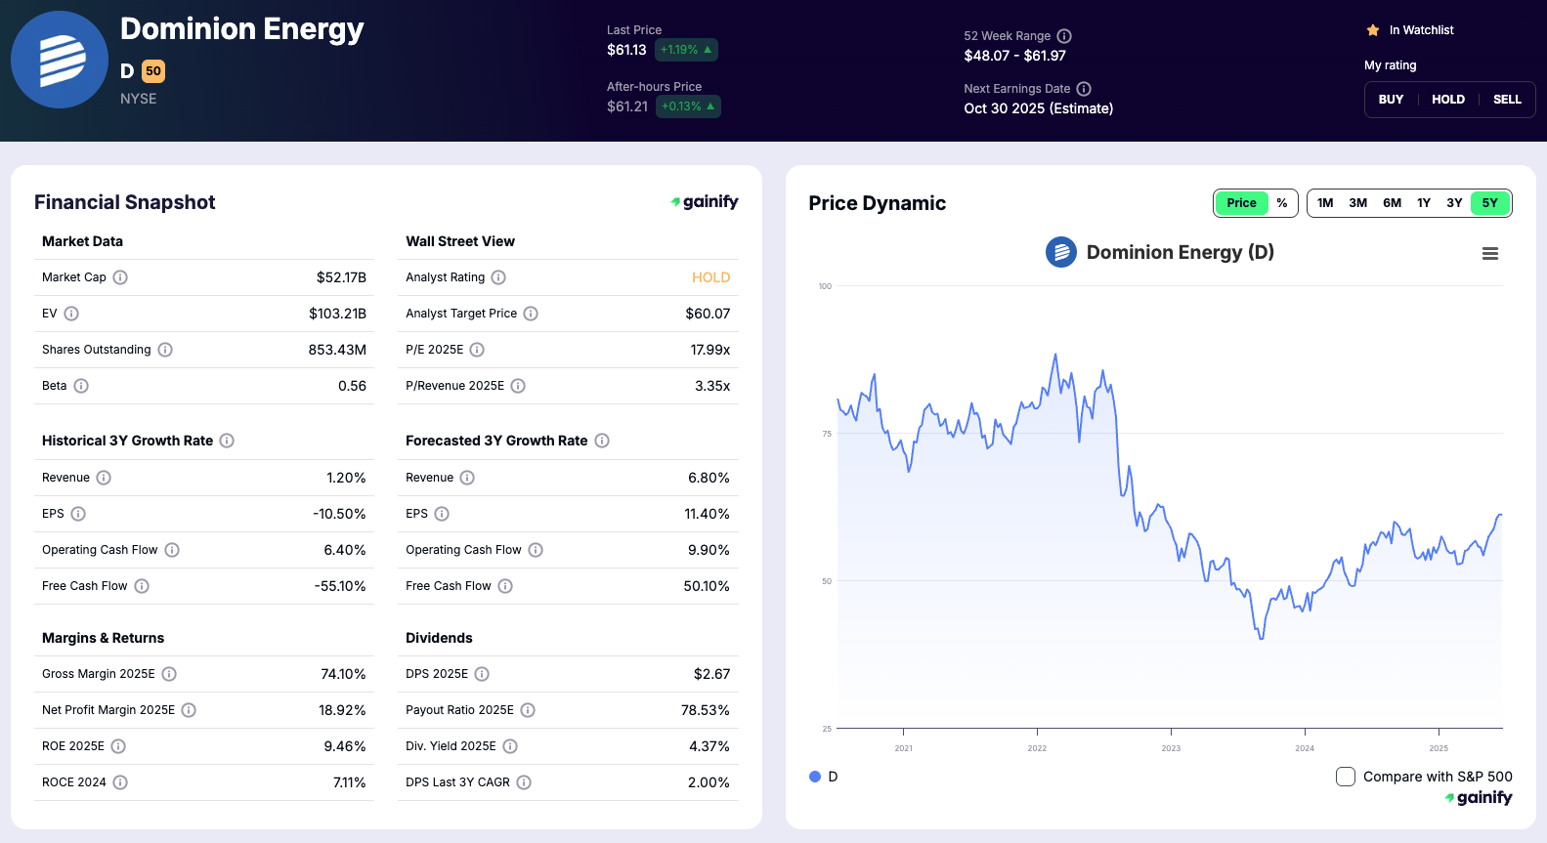Click the +1.19% last price change badge
Screen dimensions: 1547x843
pos(686,50)
